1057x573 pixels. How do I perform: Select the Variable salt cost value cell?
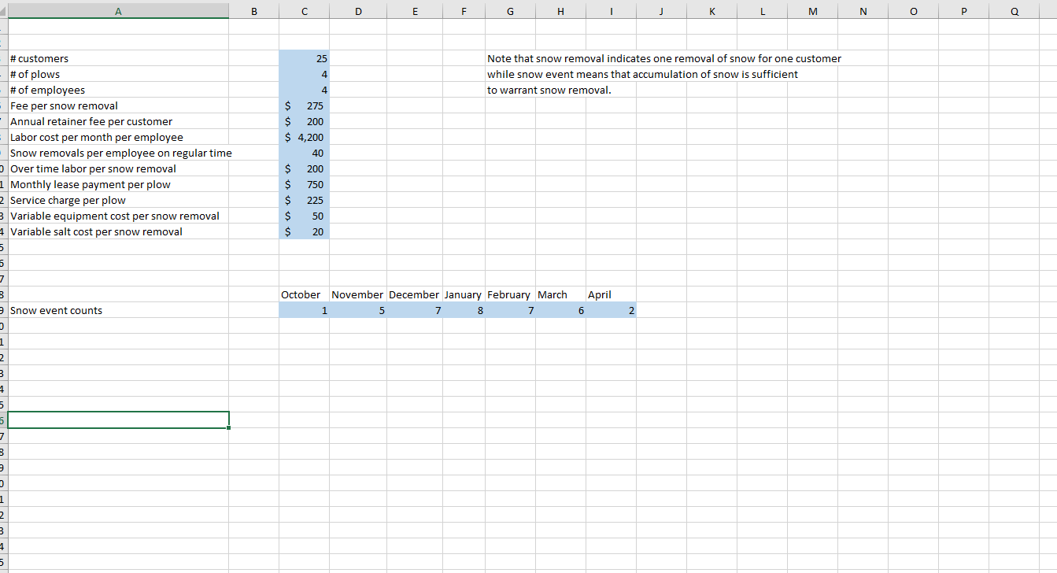pyautogui.click(x=304, y=231)
